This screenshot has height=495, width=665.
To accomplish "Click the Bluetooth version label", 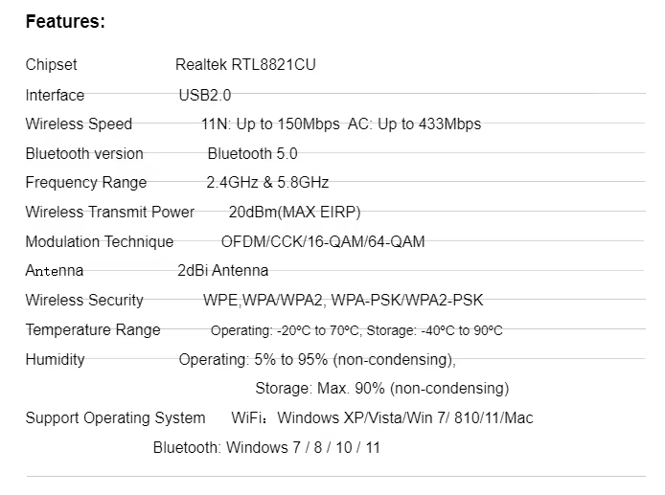I will 84,153.
